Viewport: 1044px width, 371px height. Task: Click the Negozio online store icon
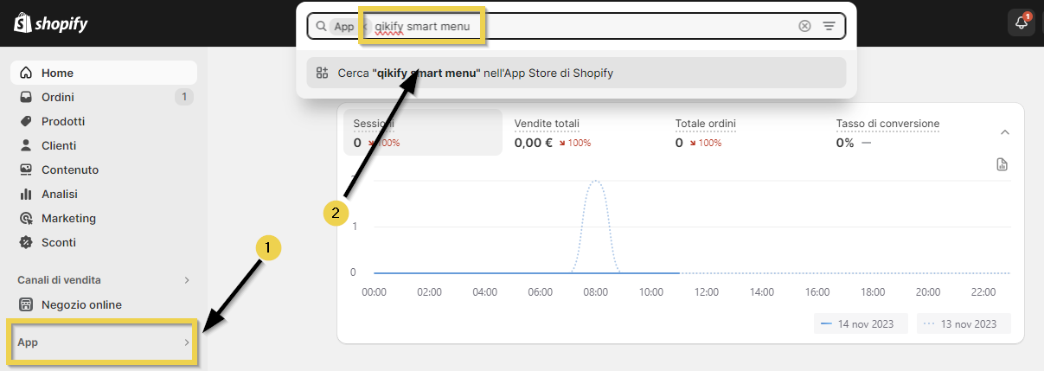(x=26, y=304)
